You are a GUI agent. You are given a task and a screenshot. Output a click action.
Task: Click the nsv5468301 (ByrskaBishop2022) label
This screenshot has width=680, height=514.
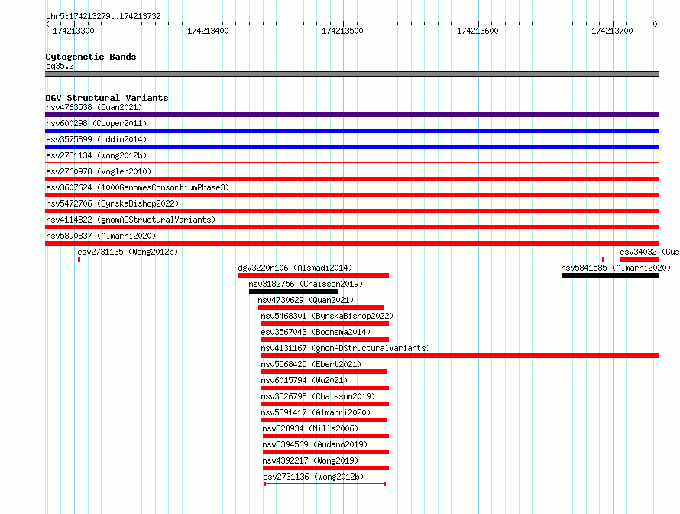coord(327,316)
